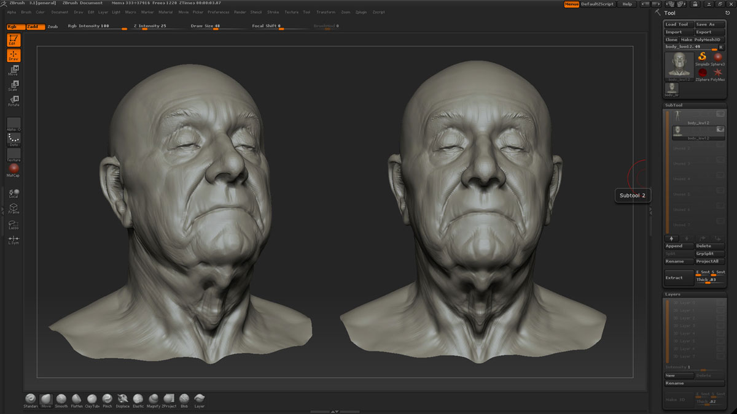Choose the ClayTubes brush

[x=92, y=399]
